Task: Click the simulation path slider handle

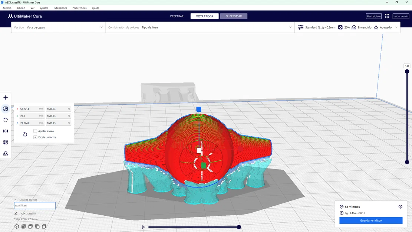Action: (239, 227)
